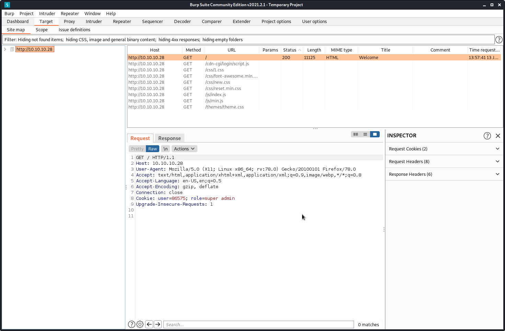Switch to Dashboard tab
505x331 pixels.
click(x=18, y=21)
